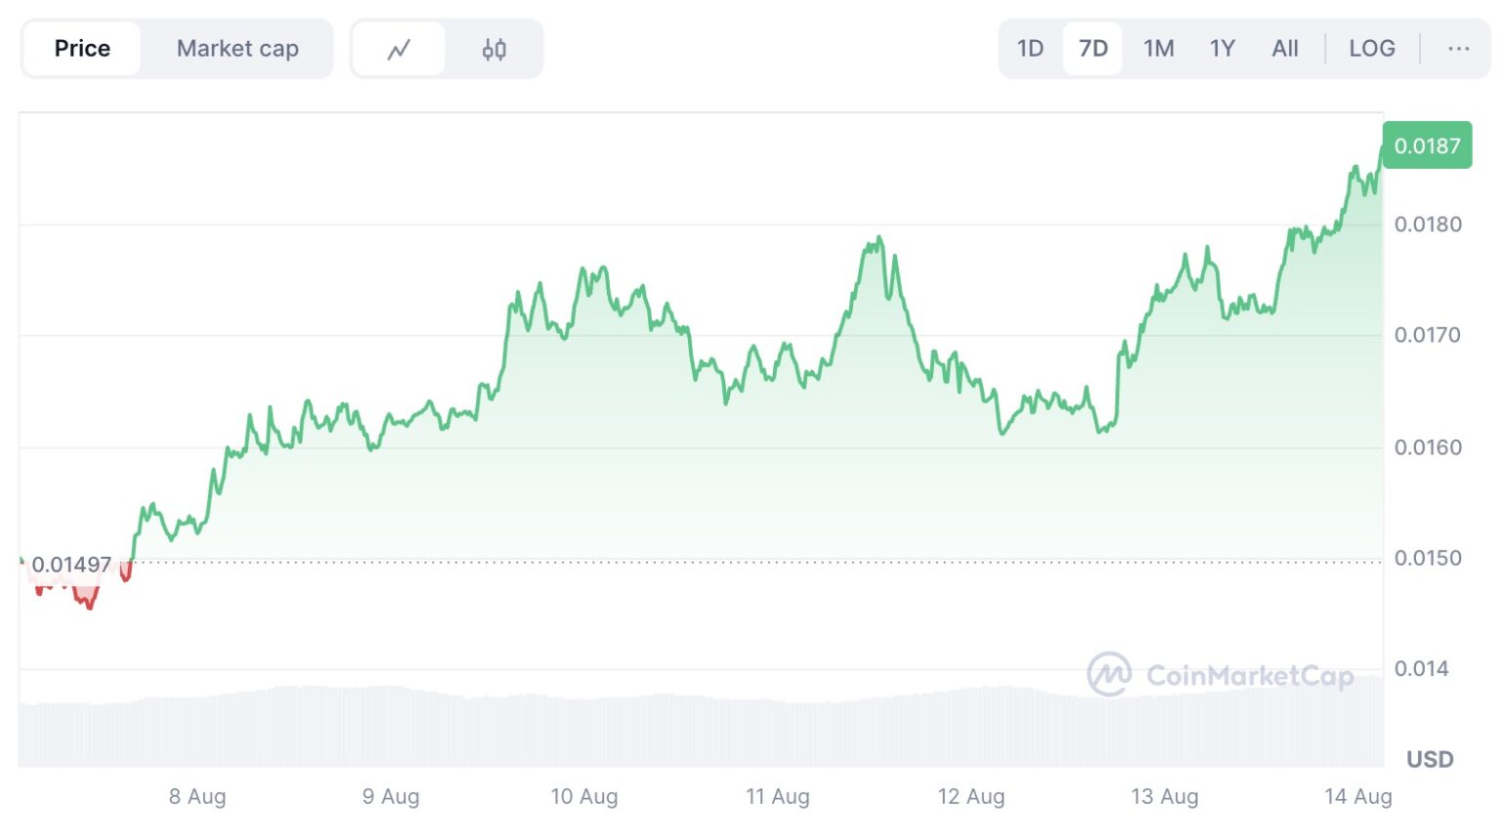Image resolution: width=1501 pixels, height=839 pixels.
Task: Expand the chart type selector group
Action: [447, 48]
